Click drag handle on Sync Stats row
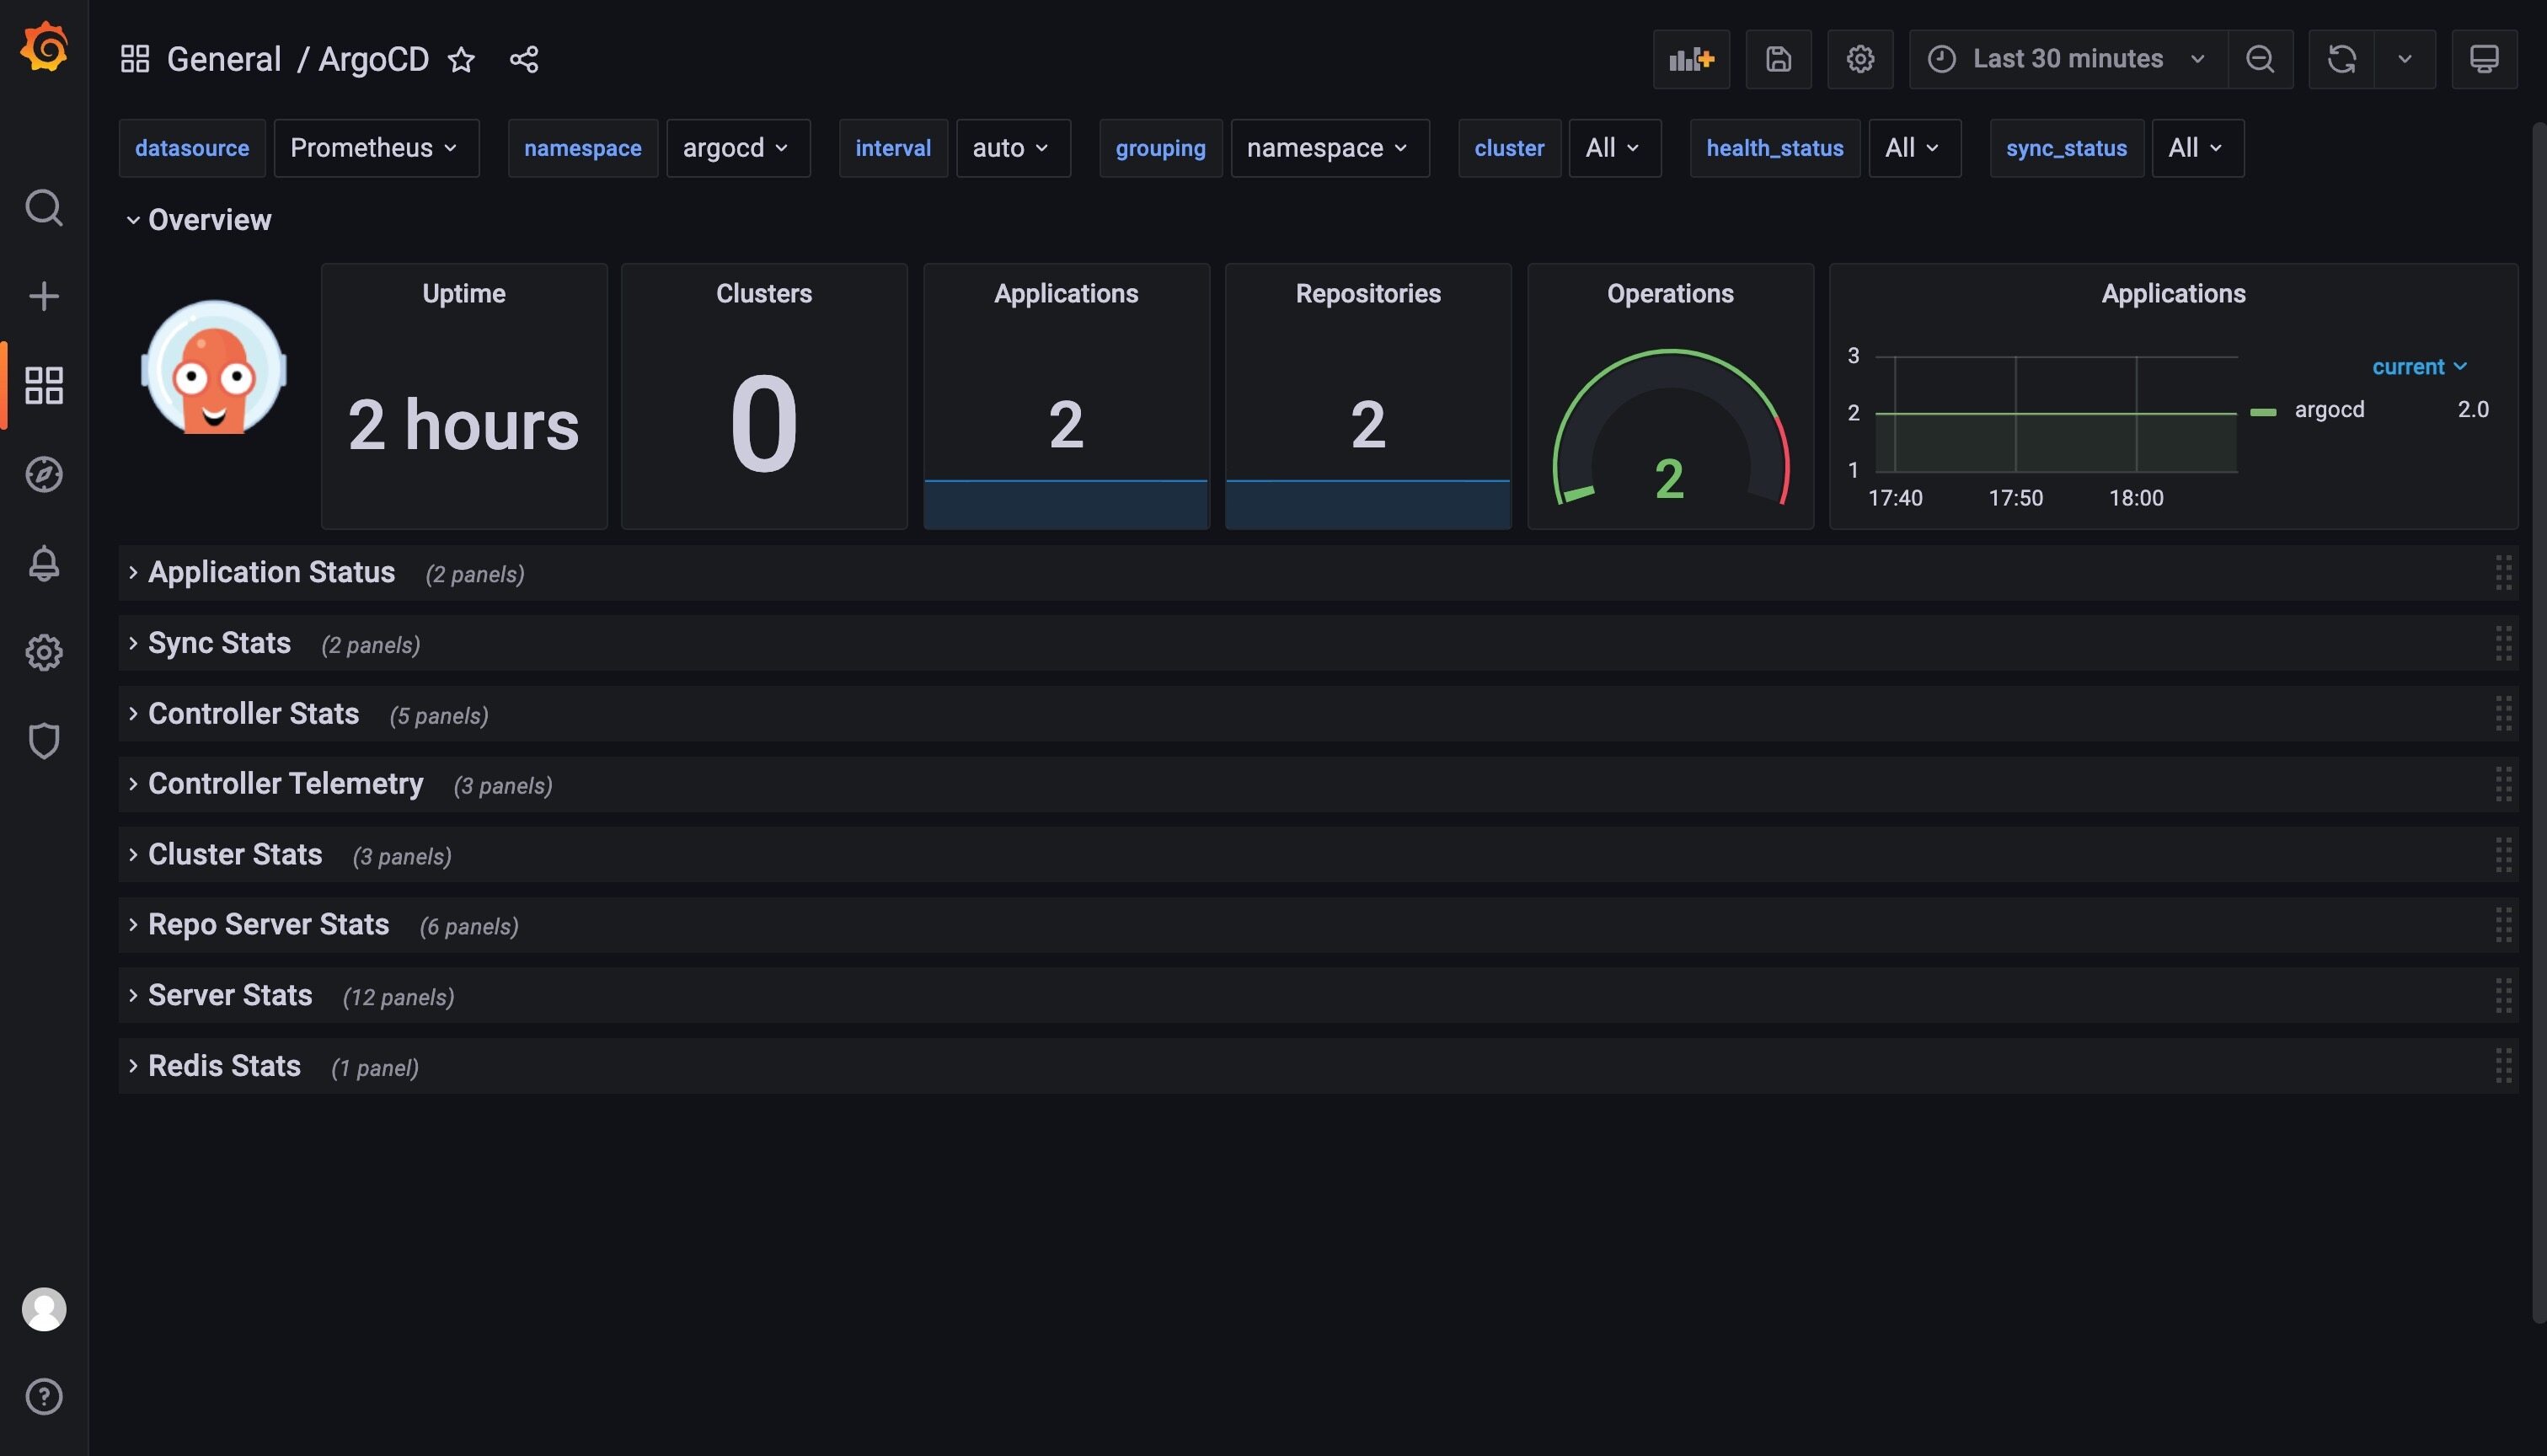Viewport: 2547px width, 1456px height. point(2503,643)
